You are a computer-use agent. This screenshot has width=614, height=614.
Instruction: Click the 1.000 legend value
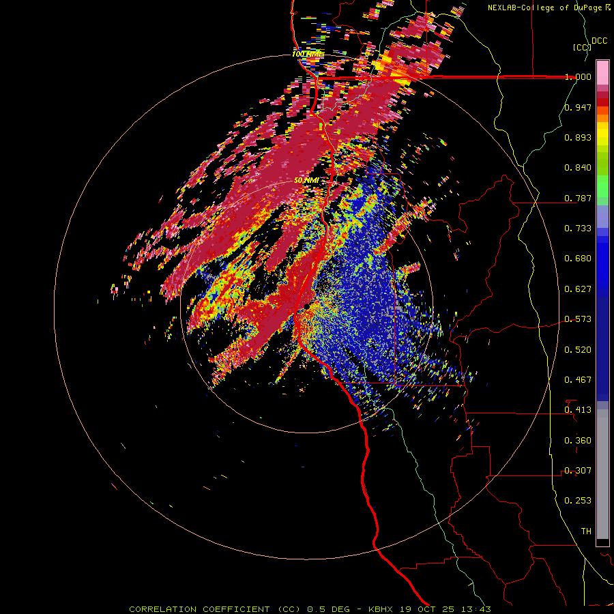pyautogui.click(x=578, y=76)
